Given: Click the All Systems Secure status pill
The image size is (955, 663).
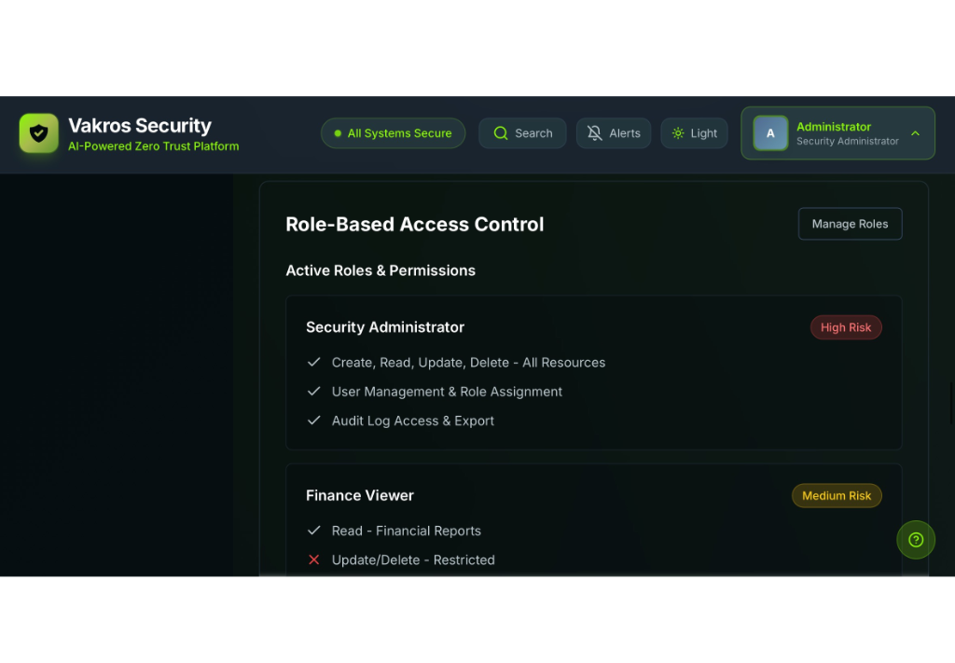Looking at the screenshot, I should point(393,132).
